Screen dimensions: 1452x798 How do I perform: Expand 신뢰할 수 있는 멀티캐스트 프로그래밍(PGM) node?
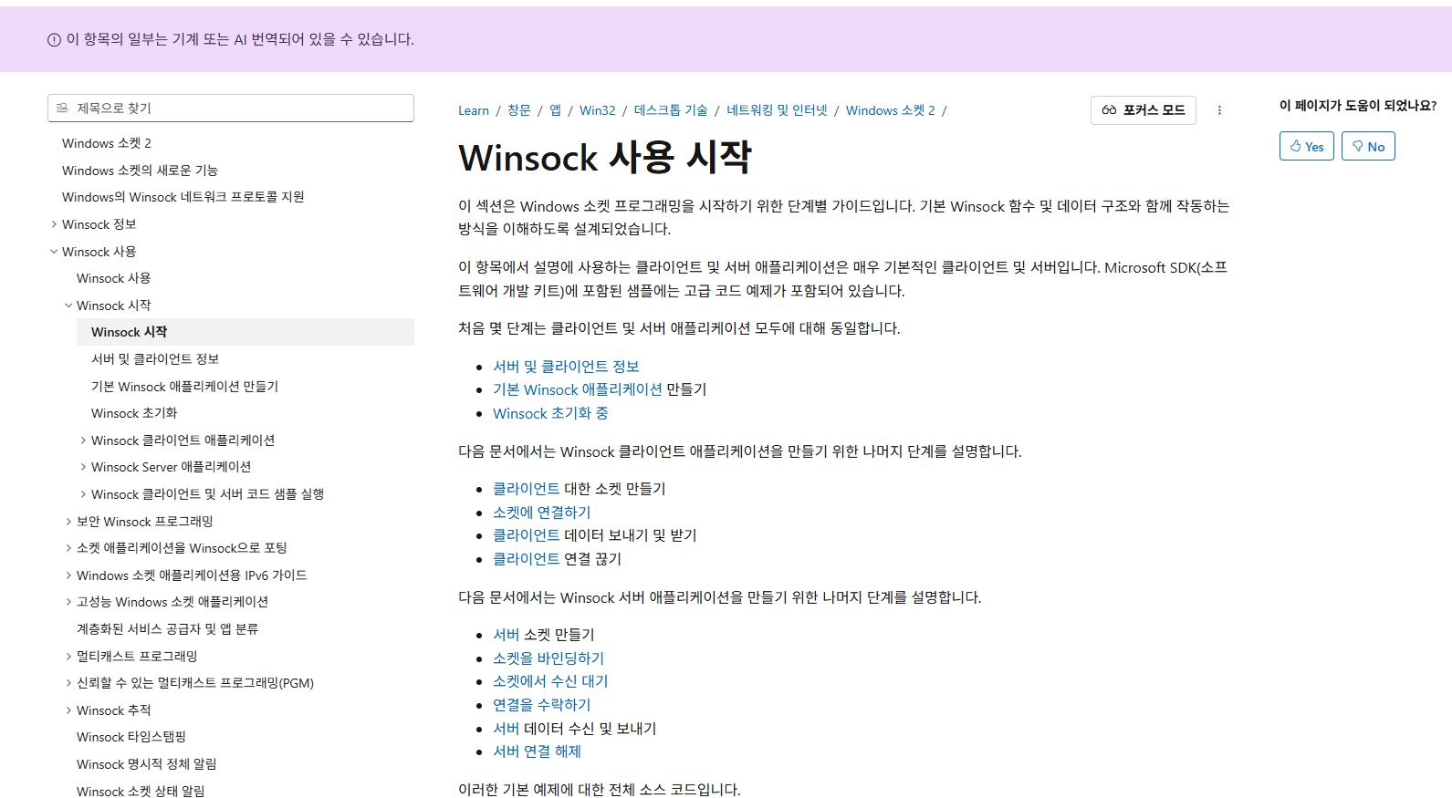pyautogui.click(x=68, y=683)
